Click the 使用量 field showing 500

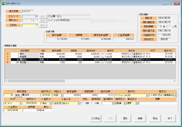click(32, 110)
